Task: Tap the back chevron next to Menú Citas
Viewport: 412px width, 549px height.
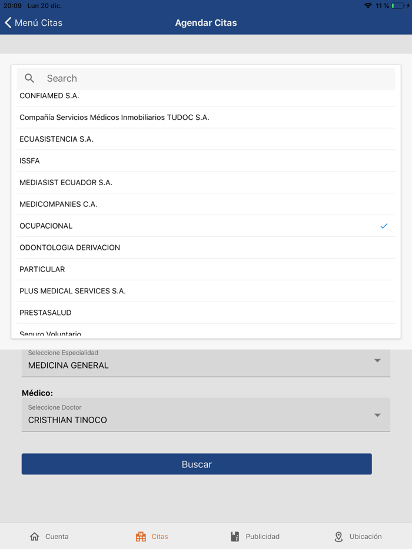Action: [8, 22]
